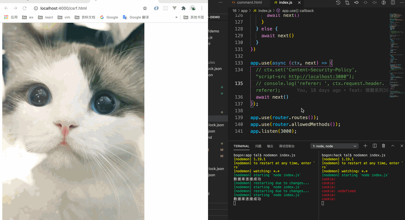Open the React DevTools extension icon
The image size is (405, 220).
tap(165, 8)
